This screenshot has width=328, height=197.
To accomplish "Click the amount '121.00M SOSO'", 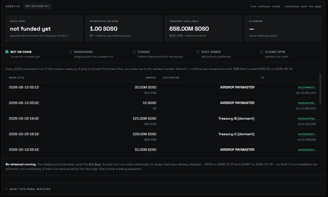I will click(145, 119).
